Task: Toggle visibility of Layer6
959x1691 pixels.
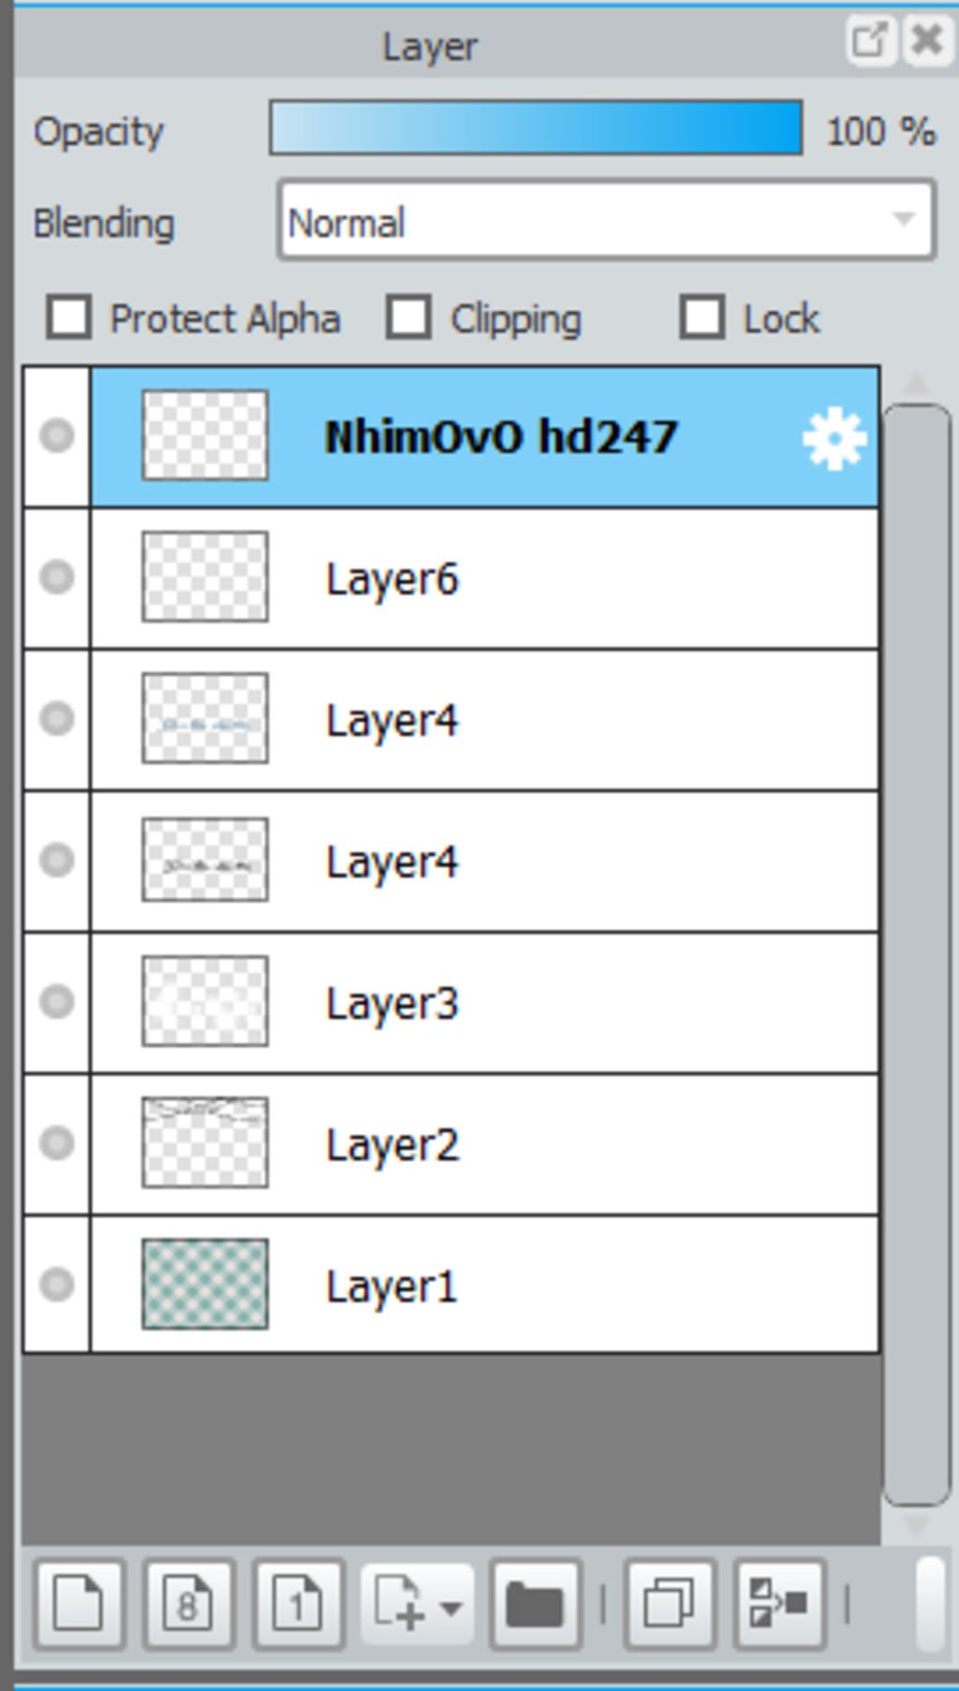Action: coord(57,578)
